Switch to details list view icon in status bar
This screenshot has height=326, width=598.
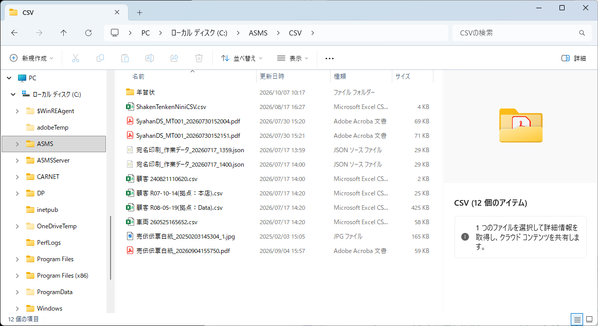click(x=577, y=319)
